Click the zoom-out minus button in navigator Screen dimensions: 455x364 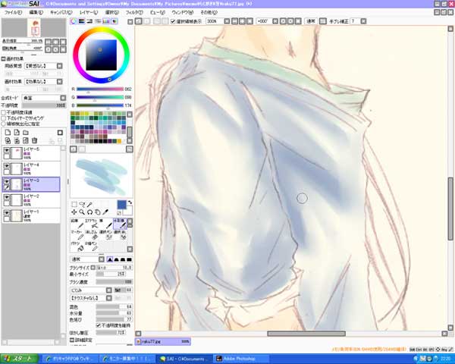49,42
